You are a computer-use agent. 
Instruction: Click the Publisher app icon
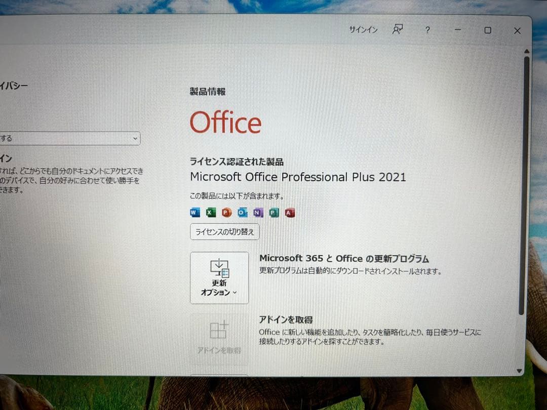(x=273, y=213)
